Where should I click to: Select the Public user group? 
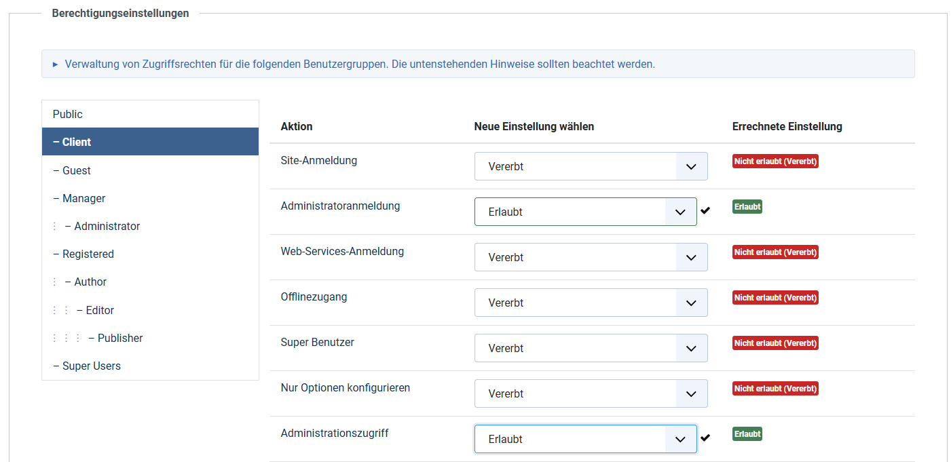click(68, 114)
